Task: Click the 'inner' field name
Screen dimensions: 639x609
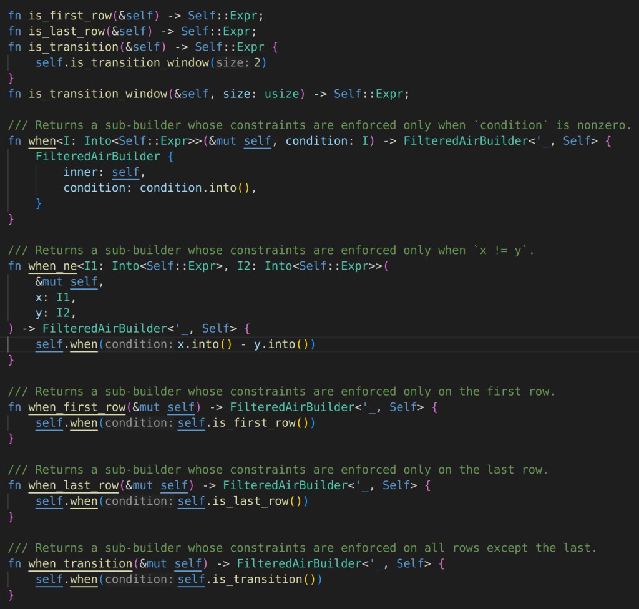Action: click(x=80, y=172)
